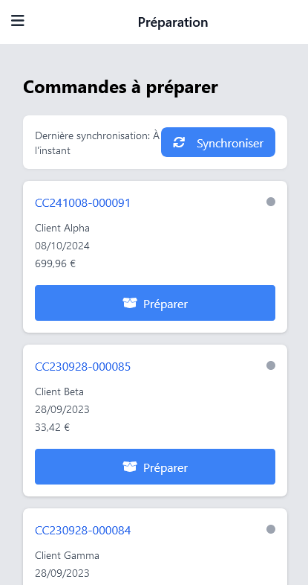Click the 699,96 € order amount
The height and width of the screenshot is (585, 308).
(x=56, y=263)
